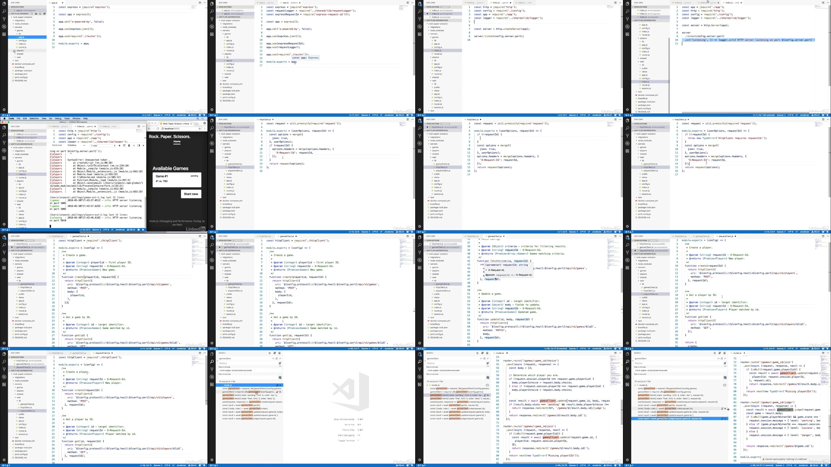This screenshot has width=831, height=467.
Task: Collapse OPEN EDITORS in the terminal window
Action: tap(9, 131)
